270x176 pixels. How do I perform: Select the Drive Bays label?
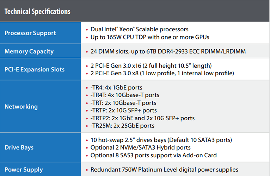coord(19,147)
